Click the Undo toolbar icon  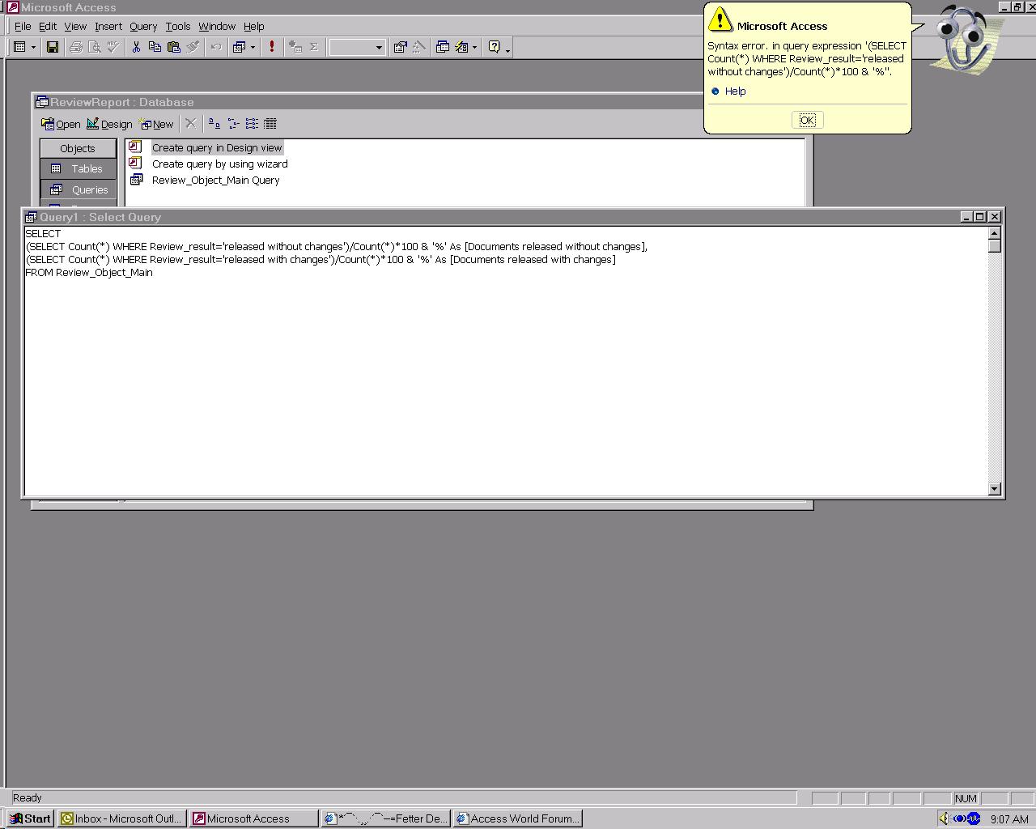pos(215,47)
